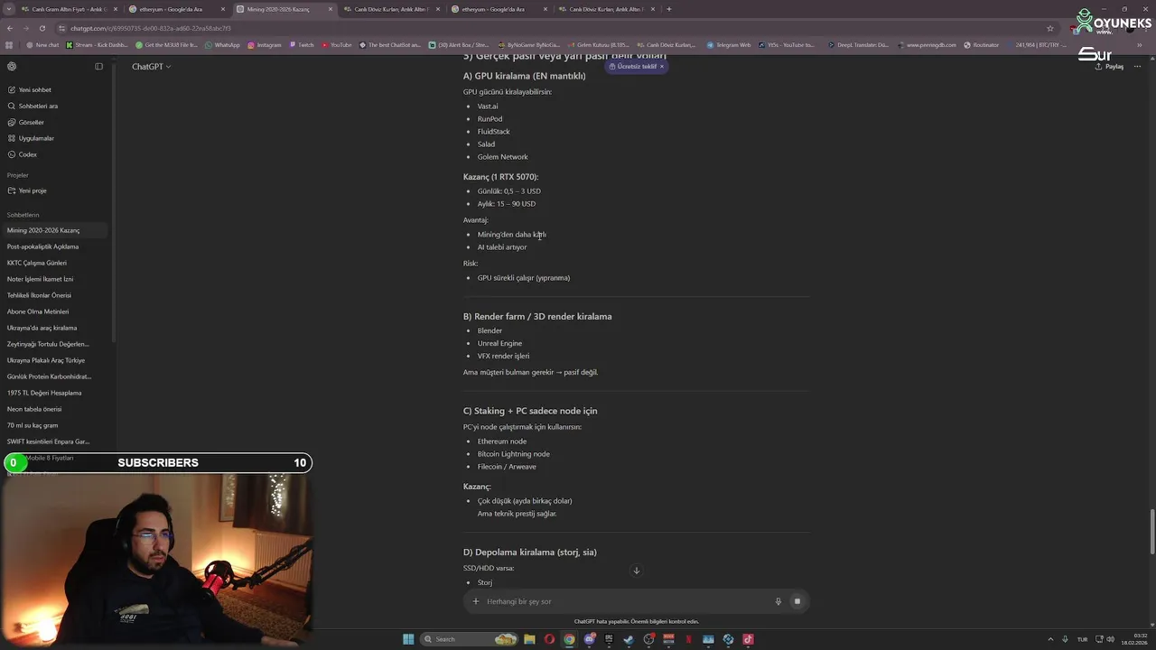Click the taskbar Search box
Viewport: 1156px width, 650px height.
(x=471, y=639)
